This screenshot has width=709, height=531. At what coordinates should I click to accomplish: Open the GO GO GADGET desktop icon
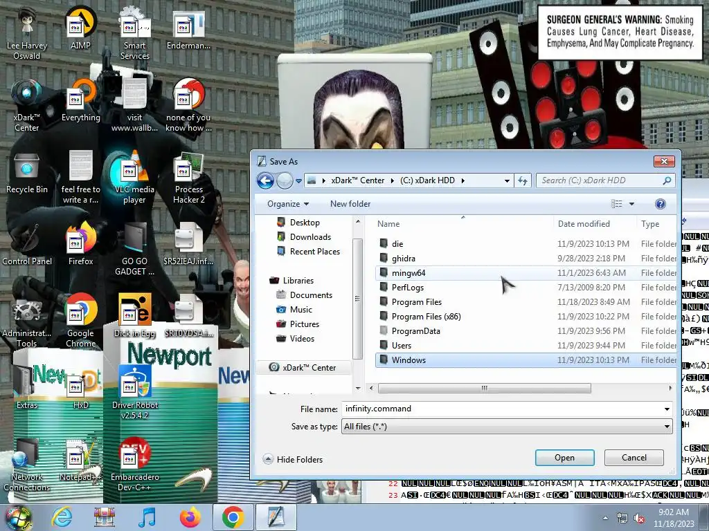pyautogui.click(x=135, y=249)
